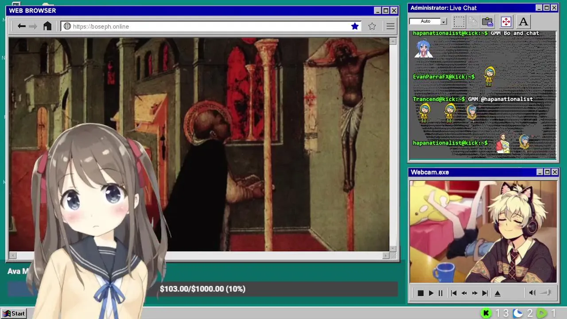
Task: Click the boseph.online address field
Action: tap(210, 27)
